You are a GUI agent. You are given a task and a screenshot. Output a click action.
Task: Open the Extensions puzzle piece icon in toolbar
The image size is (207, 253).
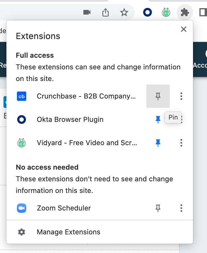(185, 12)
